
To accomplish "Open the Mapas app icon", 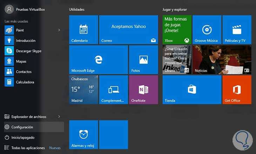I will (x=9, y=61).
